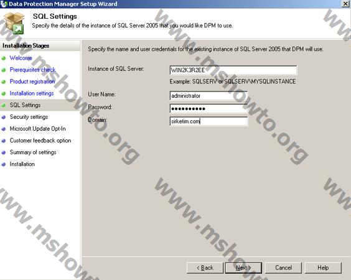This screenshot has width=351, height=280.
Task: Open the Welcome stage
Action: [21, 58]
